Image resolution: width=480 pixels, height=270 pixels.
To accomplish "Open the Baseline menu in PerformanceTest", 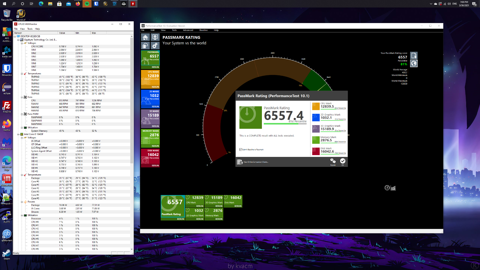I will click(203, 30).
